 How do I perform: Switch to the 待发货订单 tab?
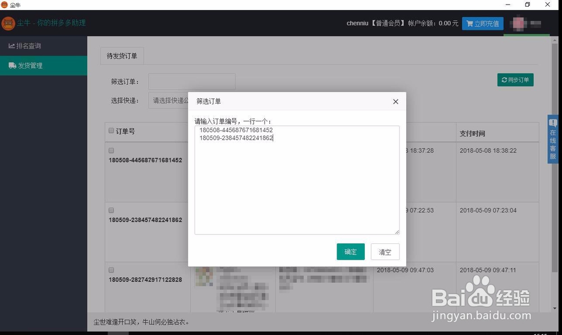pyautogui.click(x=122, y=56)
